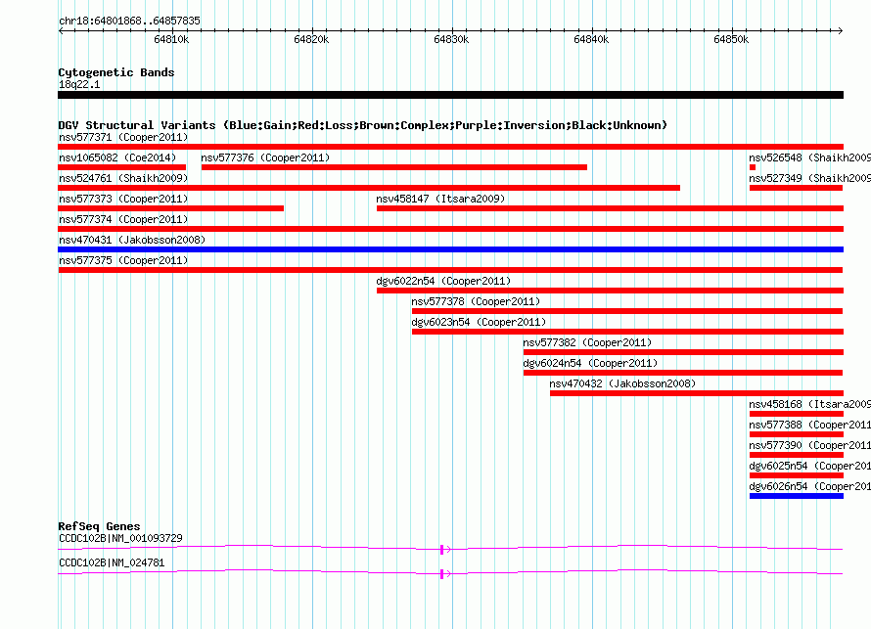Click the 64850k ruler tick label
871x629 pixels.
(x=732, y=39)
